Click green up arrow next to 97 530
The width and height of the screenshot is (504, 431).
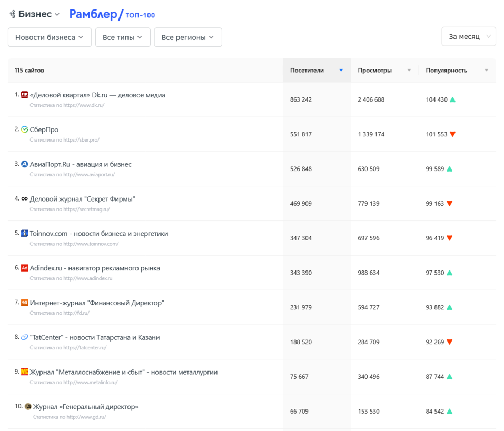click(x=450, y=273)
